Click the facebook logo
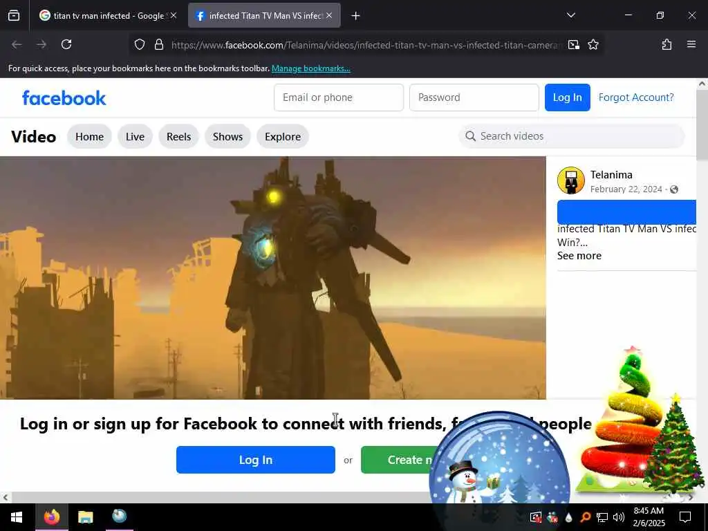This screenshot has height=531, width=708. pyautogui.click(x=64, y=98)
